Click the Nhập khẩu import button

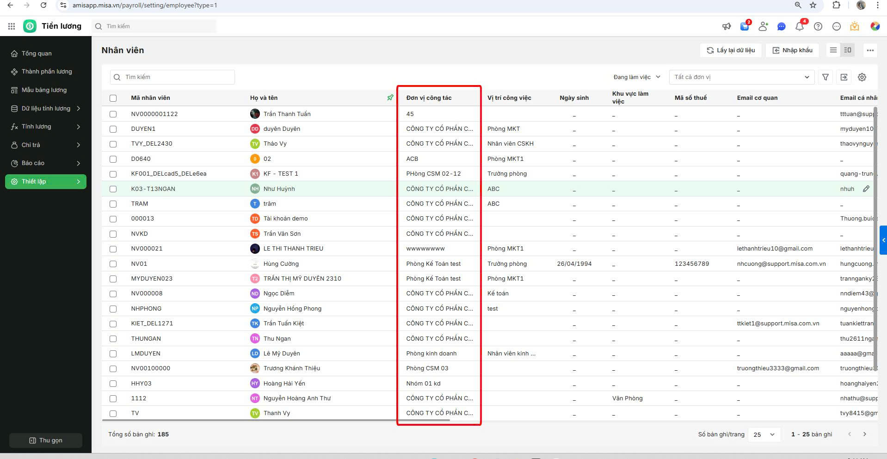coord(792,50)
